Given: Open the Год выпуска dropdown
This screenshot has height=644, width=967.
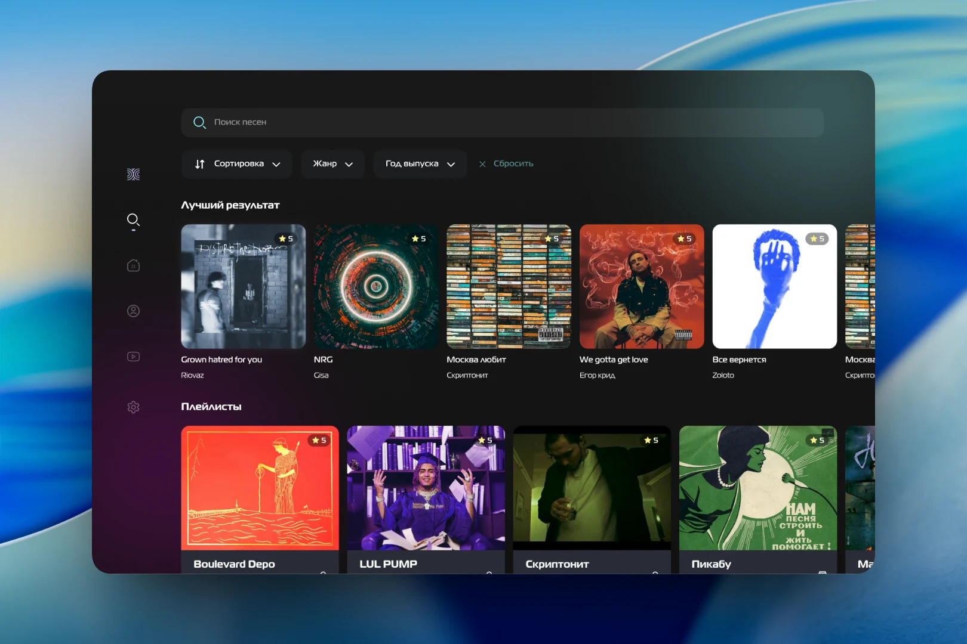Looking at the screenshot, I should 420,164.
